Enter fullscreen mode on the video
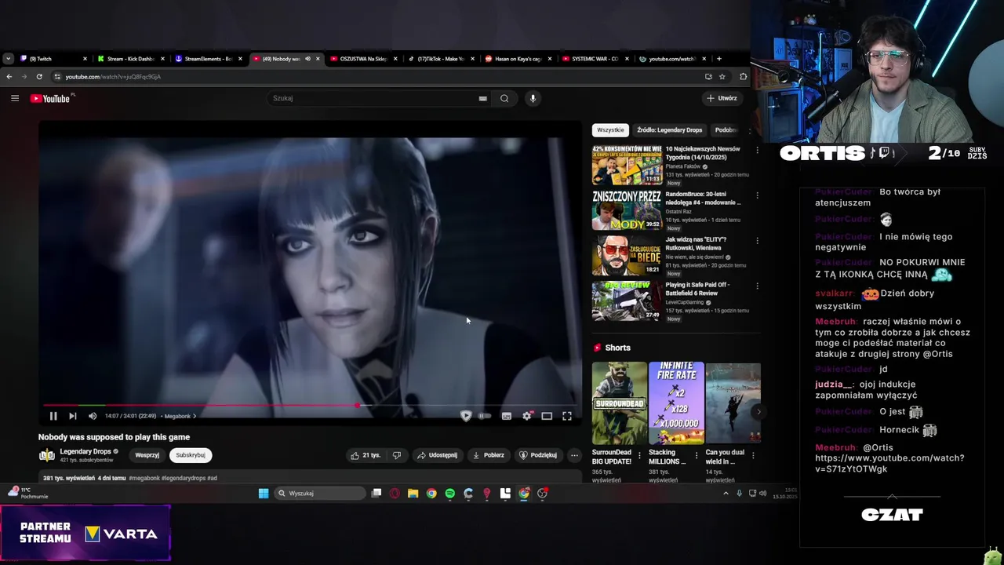 click(567, 416)
